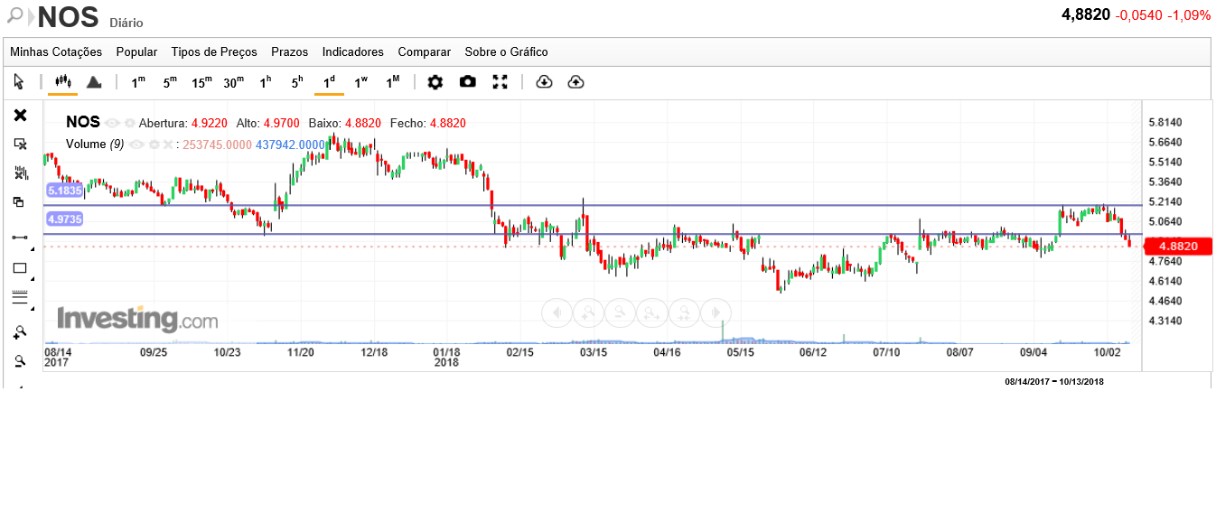The height and width of the screenshot is (522, 1216).
Task: Expand the line drawing tool options
Action: [33, 247]
